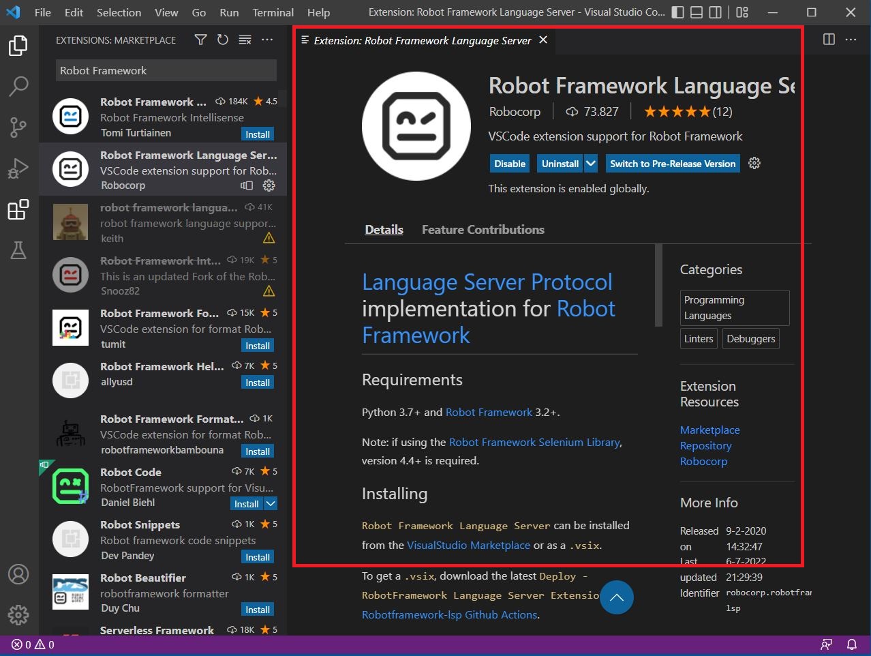Install Robot Framework Formatter by tumit

(x=258, y=346)
